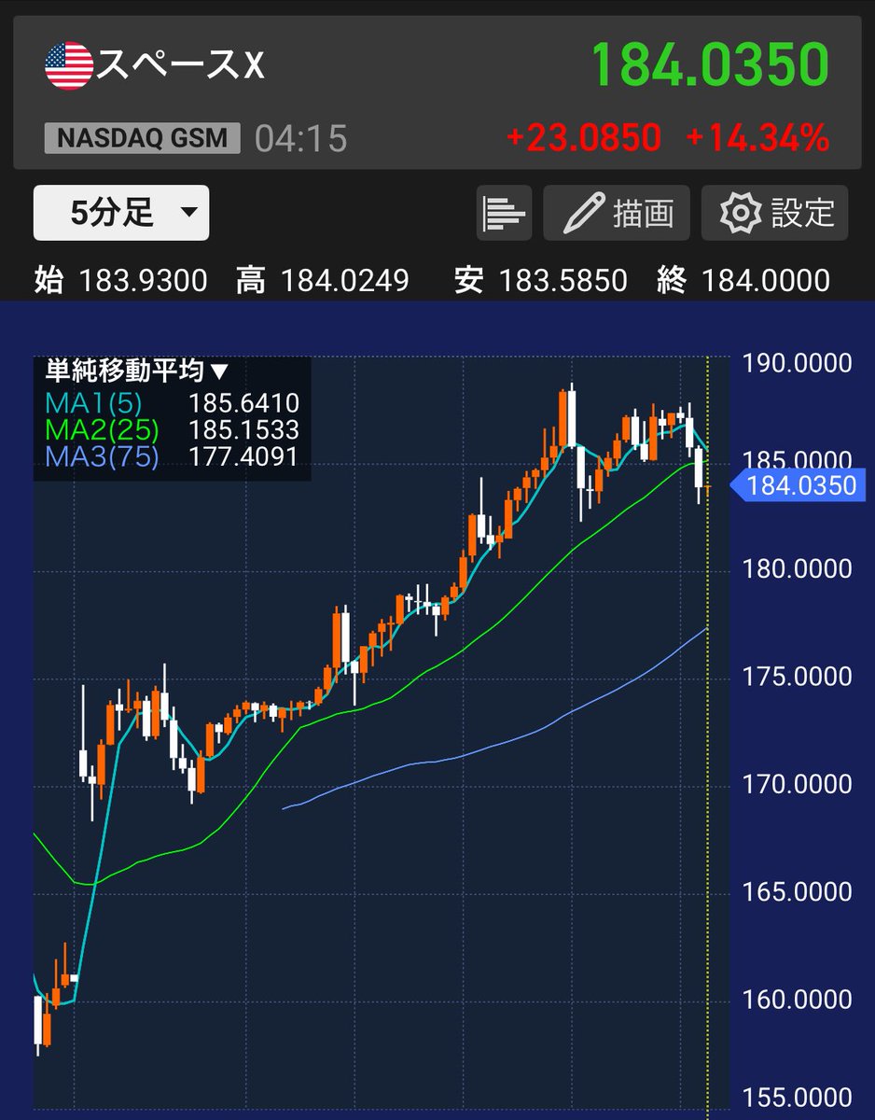Click the +23.0850 price change value

[584, 138]
